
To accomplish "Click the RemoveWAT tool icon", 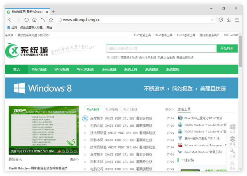I will pos(180,152).
